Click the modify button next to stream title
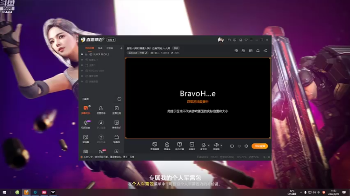350x196 pixels. (176, 48)
